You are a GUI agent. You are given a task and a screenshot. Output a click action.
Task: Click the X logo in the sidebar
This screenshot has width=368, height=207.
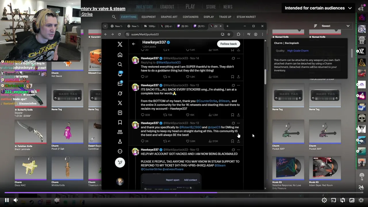click(x=120, y=44)
